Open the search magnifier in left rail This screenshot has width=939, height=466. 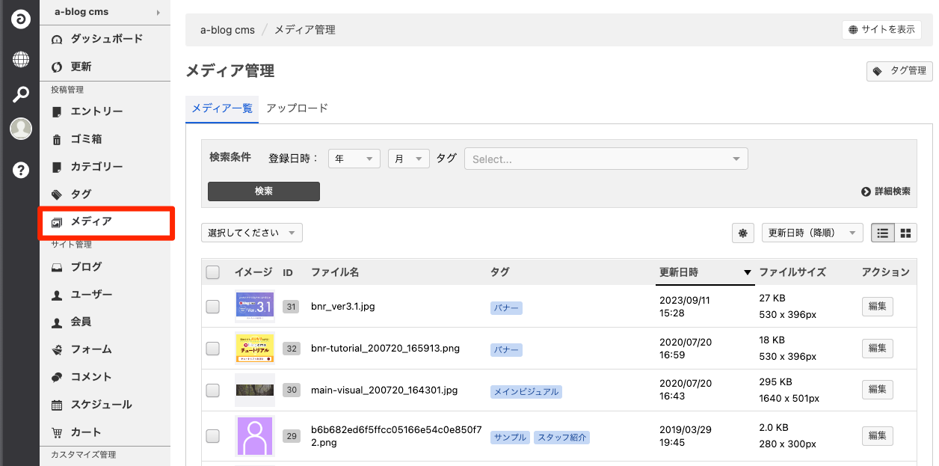point(20,94)
